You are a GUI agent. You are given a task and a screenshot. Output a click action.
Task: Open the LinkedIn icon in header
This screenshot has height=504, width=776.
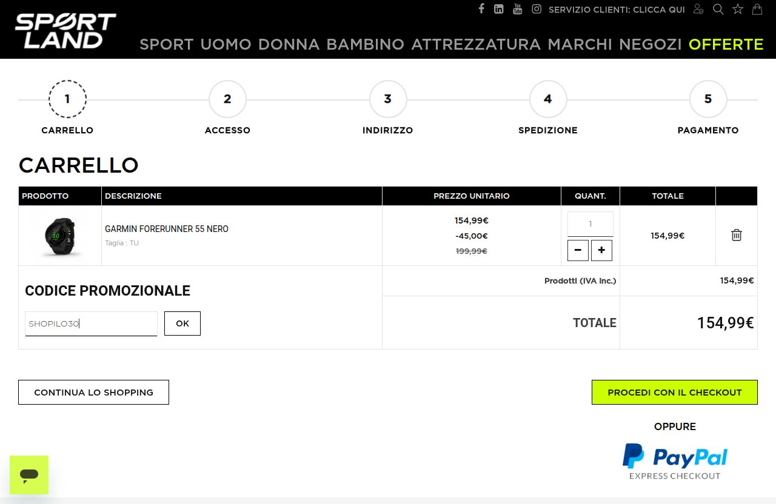pos(498,9)
